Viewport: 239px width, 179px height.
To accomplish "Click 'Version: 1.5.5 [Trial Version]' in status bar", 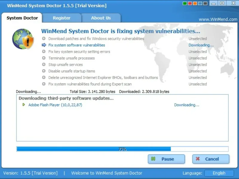I will tap(30, 173).
